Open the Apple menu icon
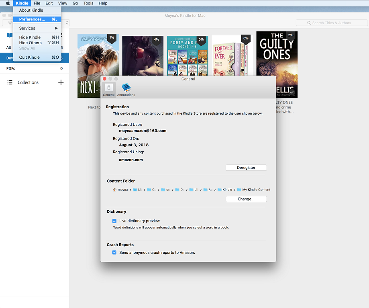369x308 pixels. point(8,3)
